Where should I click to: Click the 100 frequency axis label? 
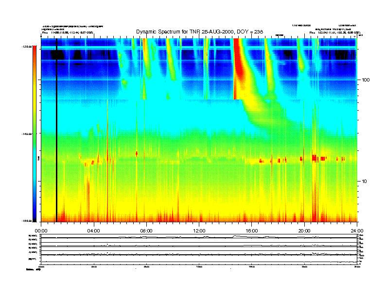point(366,80)
